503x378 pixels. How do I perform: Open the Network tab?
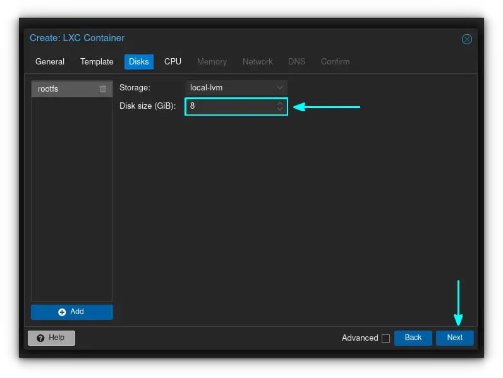(x=257, y=61)
